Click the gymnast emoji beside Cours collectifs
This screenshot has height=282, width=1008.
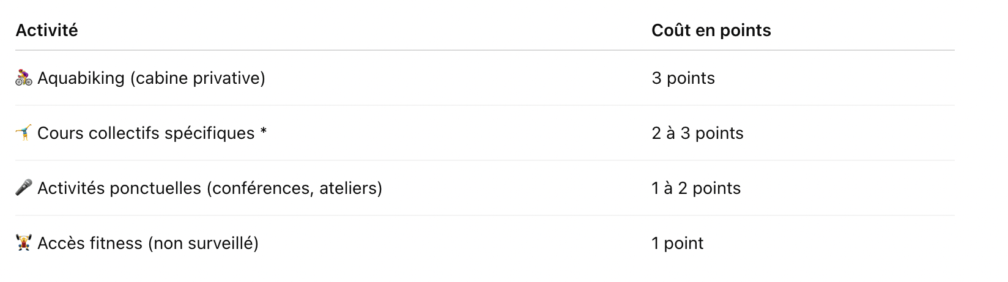point(24,133)
